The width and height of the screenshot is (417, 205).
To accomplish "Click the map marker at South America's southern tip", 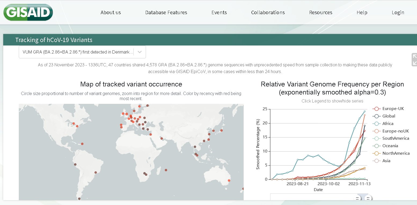I will [79, 199].
